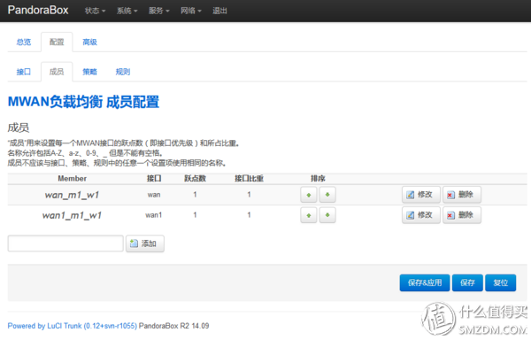
Task: Click 退出 logout in navbar
Action: (x=219, y=11)
